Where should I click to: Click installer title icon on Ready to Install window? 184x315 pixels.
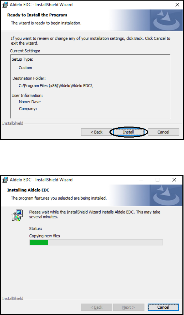pyautogui.click(x=5, y=5)
